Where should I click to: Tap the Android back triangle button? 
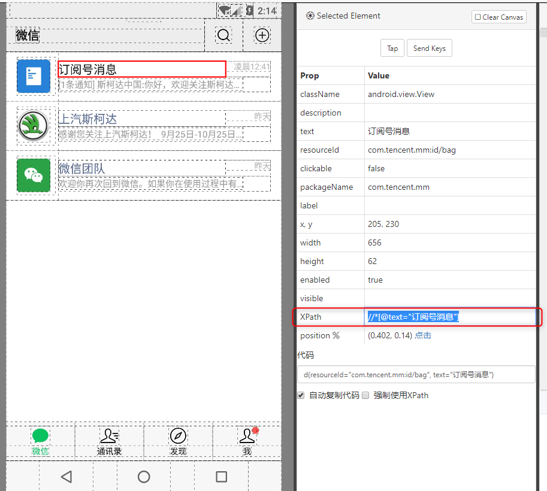tap(67, 477)
